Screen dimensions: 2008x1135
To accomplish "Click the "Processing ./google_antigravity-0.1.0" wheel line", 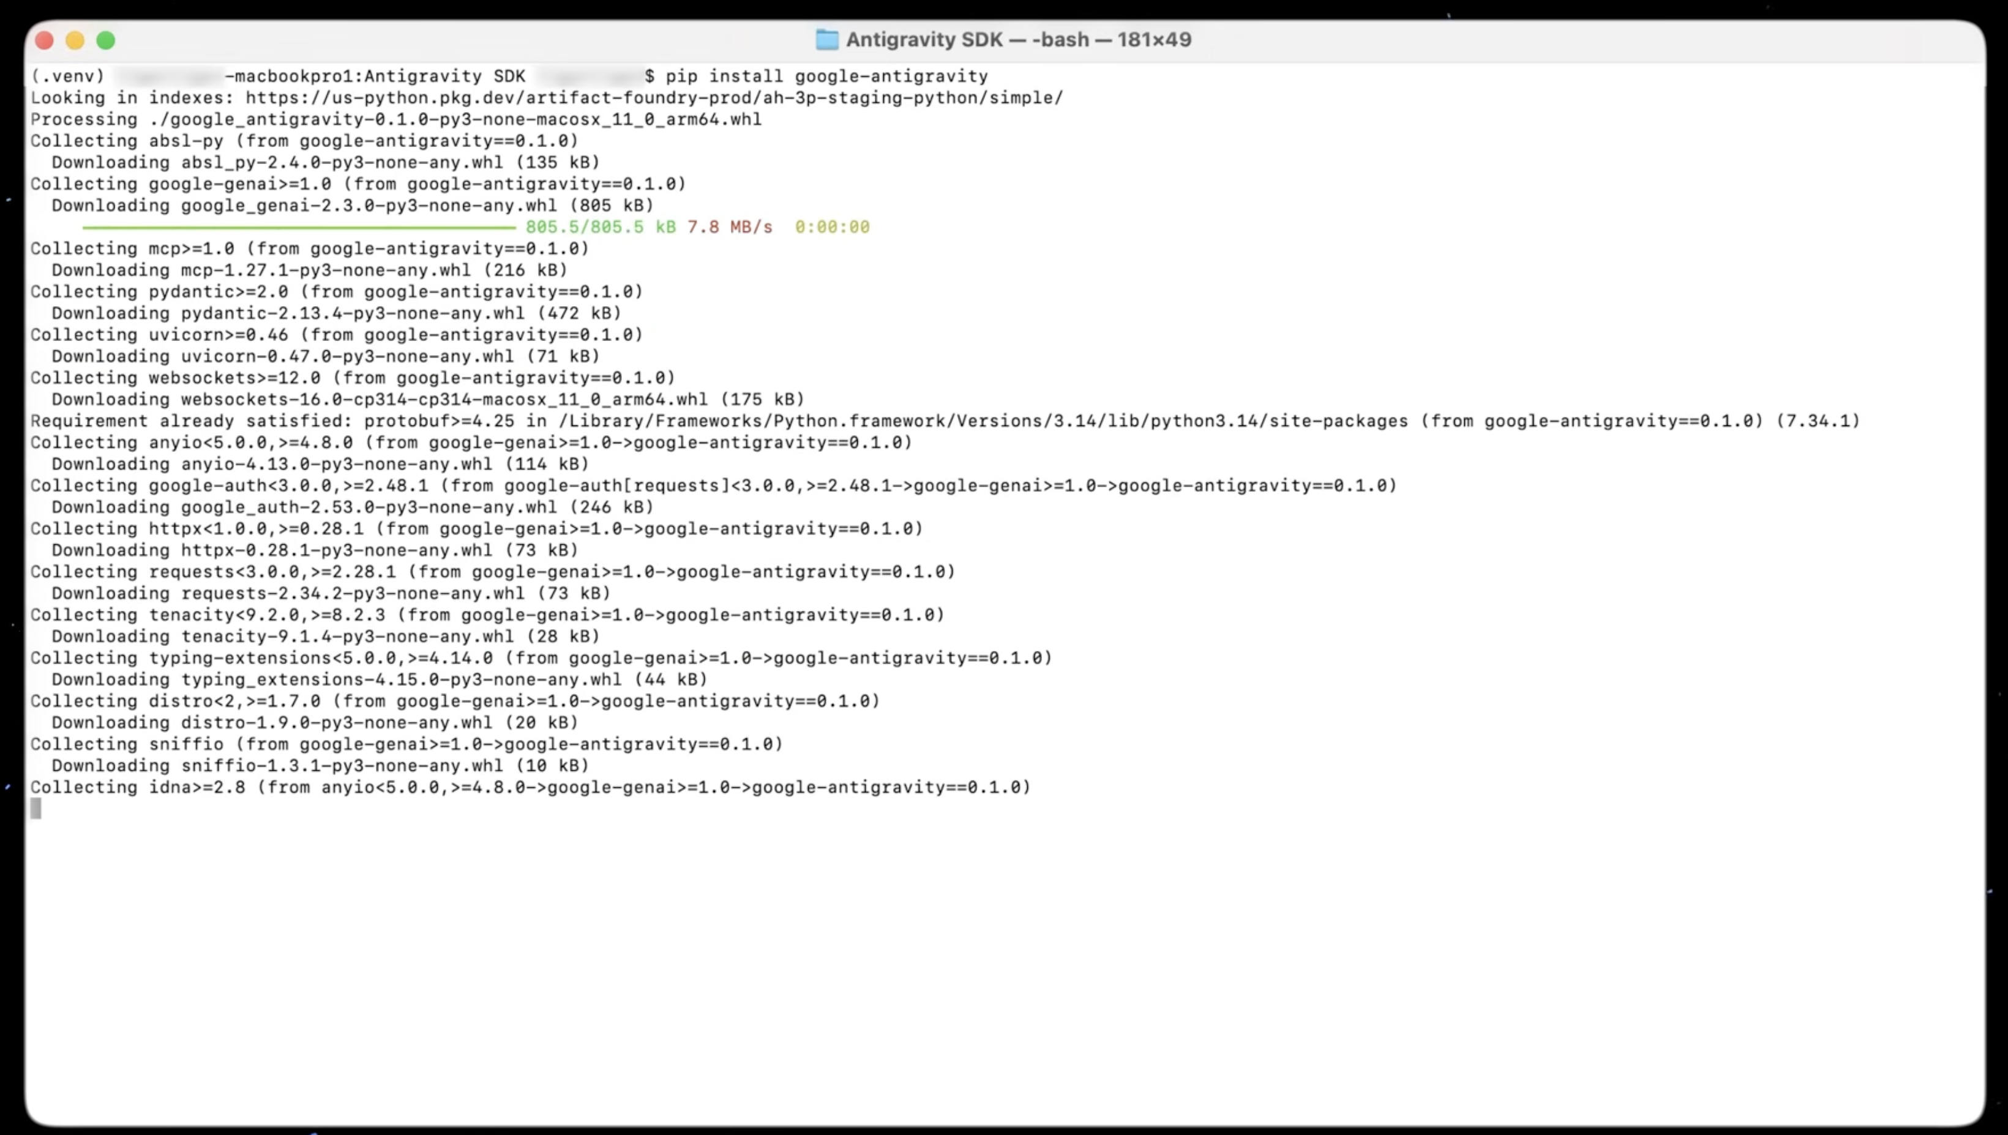I will coord(396,119).
